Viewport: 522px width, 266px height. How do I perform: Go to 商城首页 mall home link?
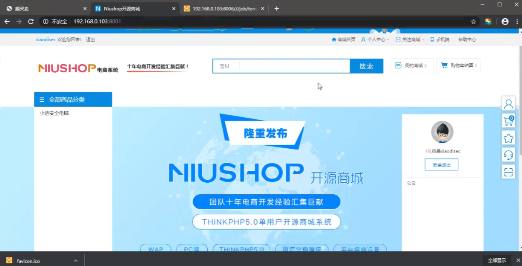[344, 40]
